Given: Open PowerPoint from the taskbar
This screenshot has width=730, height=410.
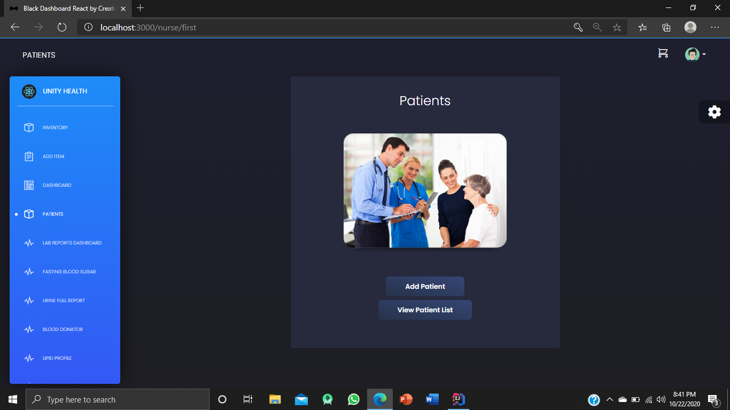Looking at the screenshot, I should tap(406, 399).
